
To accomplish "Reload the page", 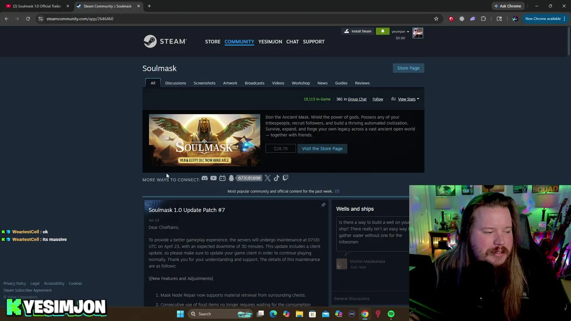I will (x=28, y=19).
